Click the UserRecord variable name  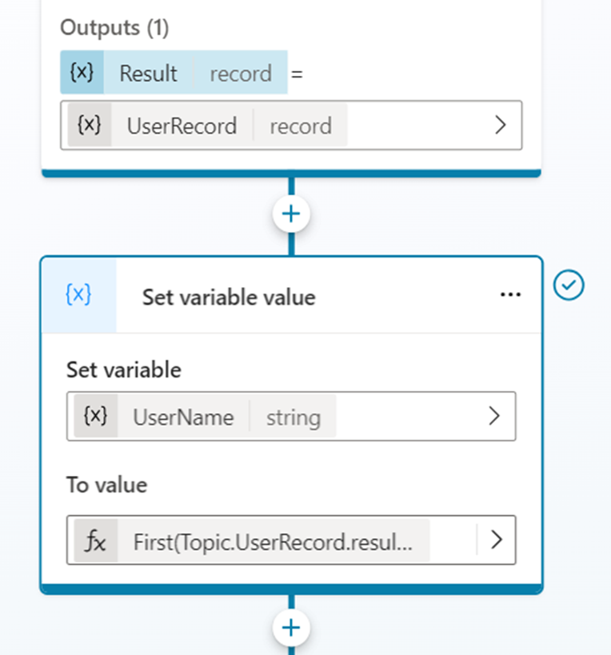pos(182,126)
